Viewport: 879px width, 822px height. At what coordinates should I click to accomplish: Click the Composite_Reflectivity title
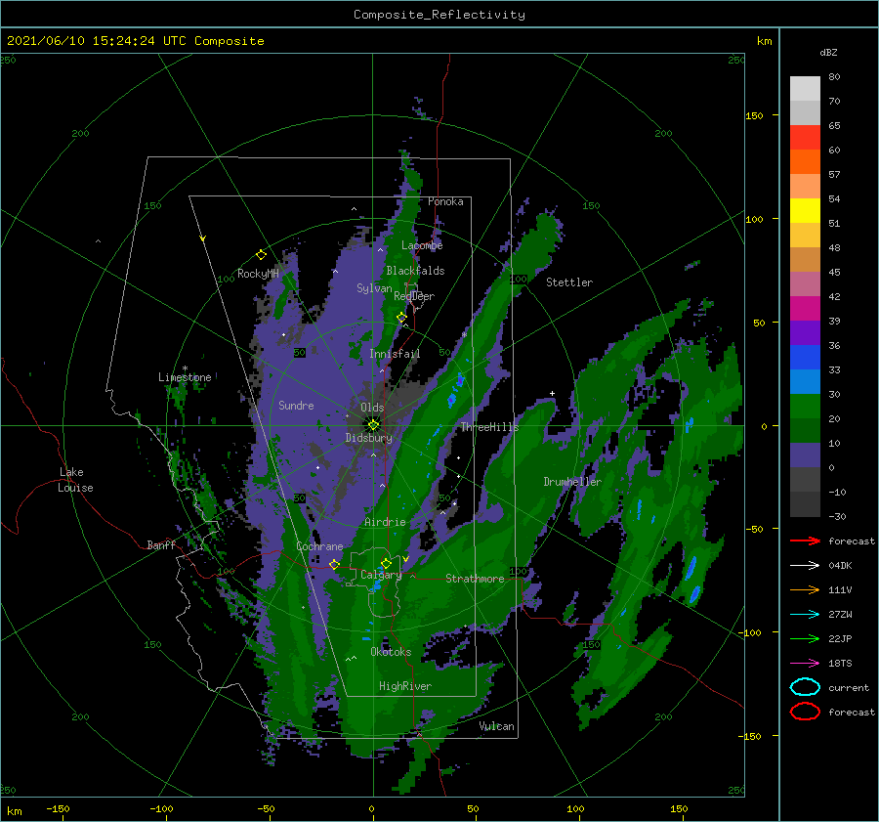(439, 15)
